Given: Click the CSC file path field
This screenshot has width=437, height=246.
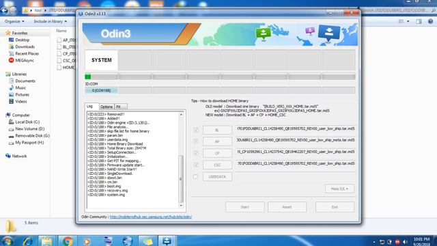Looking at the screenshot, I should pyautogui.click(x=296, y=164).
